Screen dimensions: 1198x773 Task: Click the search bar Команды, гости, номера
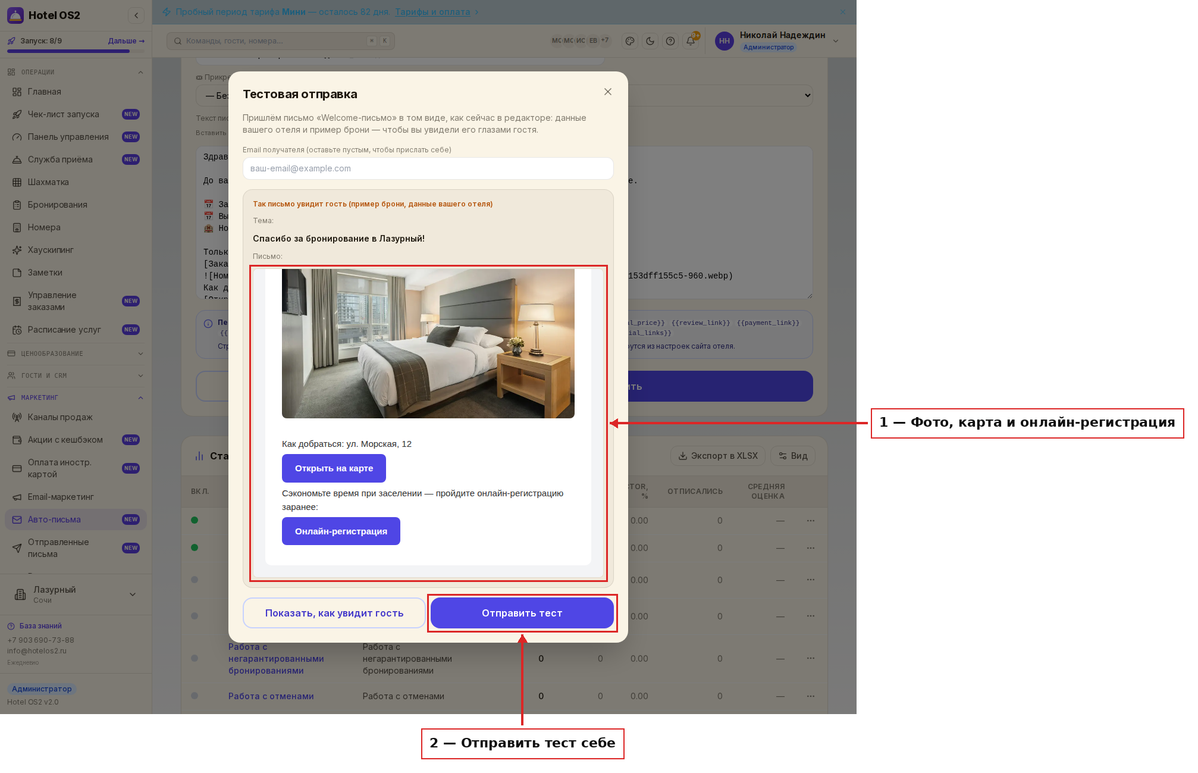(280, 40)
